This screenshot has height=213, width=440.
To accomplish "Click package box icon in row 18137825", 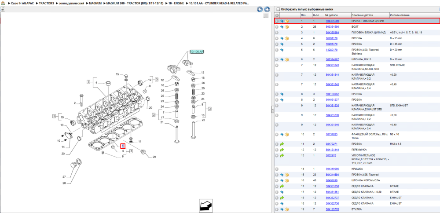I will pyautogui.click(x=287, y=134).
